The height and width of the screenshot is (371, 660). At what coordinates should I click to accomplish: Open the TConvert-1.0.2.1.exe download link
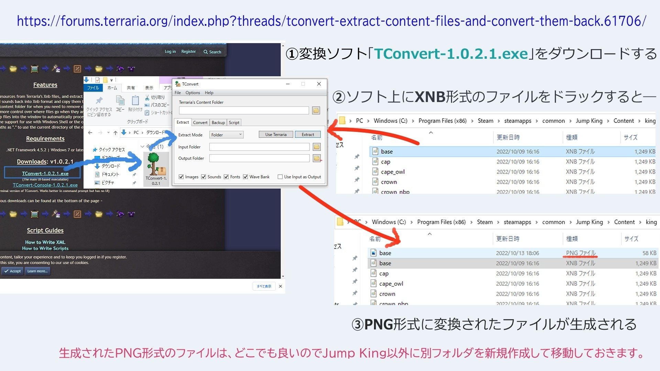[45, 173]
